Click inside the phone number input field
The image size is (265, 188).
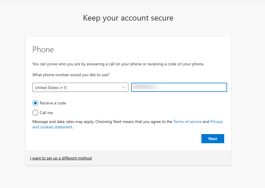pos(179,87)
